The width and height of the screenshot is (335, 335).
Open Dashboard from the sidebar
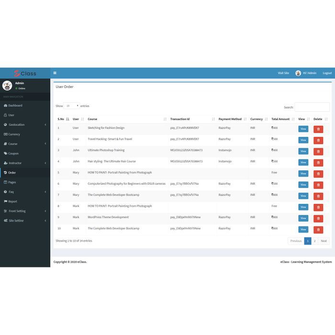(15, 105)
